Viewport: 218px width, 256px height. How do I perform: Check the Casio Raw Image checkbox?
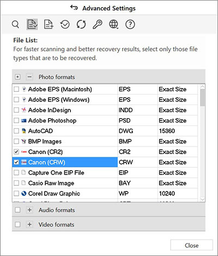click(16, 183)
